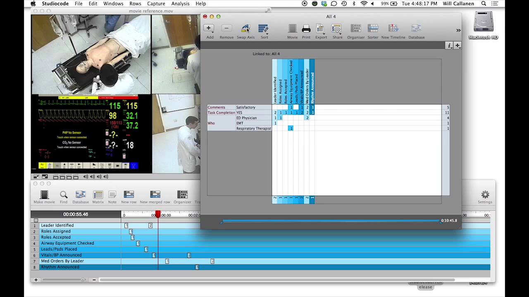Open the Apple menu
The height and width of the screenshot is (297, 529).
click(33, 4)
